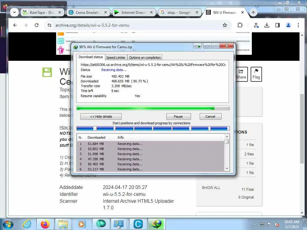Click the Share button on archive page
Screen dimensions: 307x230
[x=241, y=74]
